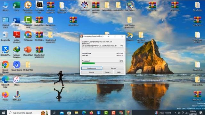Screen dimensions: 205x115
Task: Select the Excel desktop shortcut
Action: click(x=17, y=6)
